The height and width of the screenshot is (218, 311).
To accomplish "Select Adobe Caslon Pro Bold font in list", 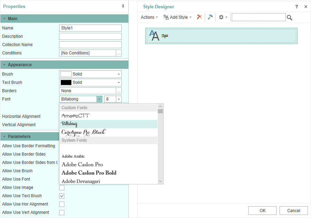I will point(89,173).
